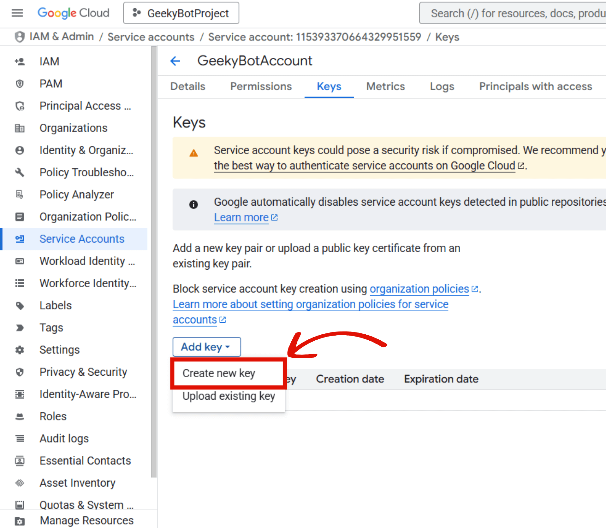Click the Service Accounts sidebar icon
Screen dimensions: 606x528
coord(20,239)
